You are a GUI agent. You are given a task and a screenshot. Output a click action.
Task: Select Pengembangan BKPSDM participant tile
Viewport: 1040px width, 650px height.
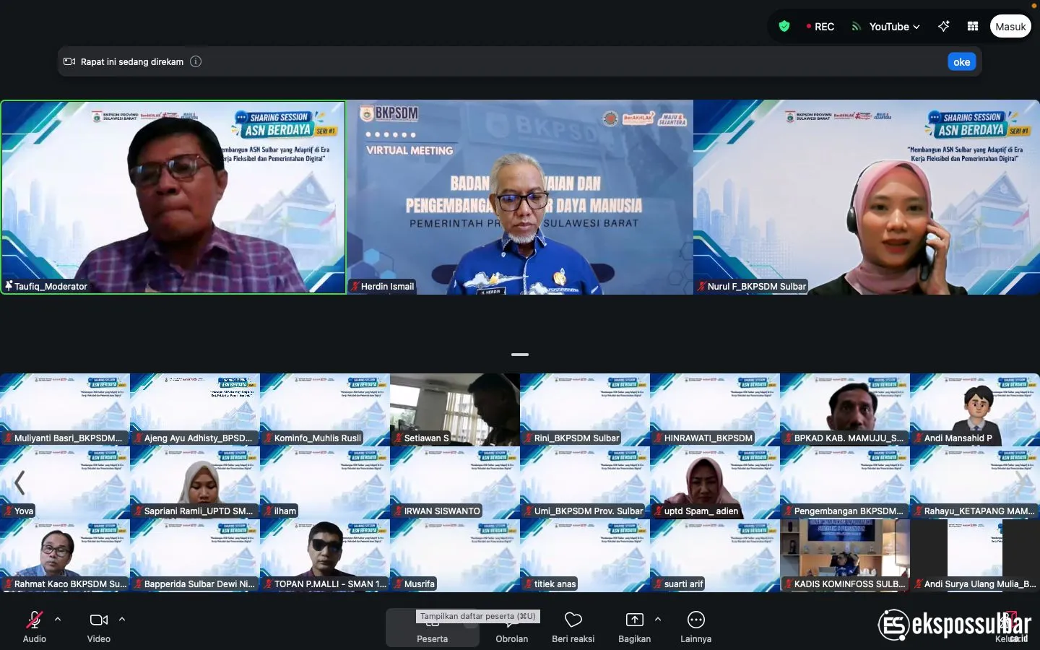[845, 482]
